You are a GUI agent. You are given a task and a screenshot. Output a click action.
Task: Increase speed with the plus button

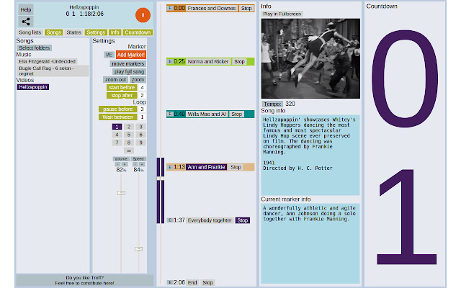pos(142,164)
